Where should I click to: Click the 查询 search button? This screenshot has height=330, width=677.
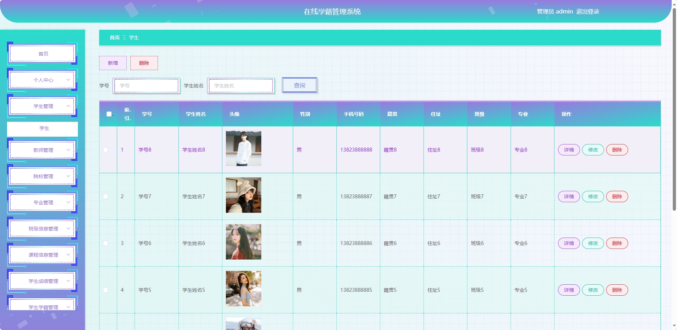[x=300, y=85]
